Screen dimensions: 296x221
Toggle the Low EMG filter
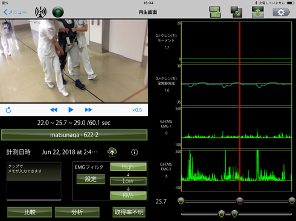click(128, 181)
